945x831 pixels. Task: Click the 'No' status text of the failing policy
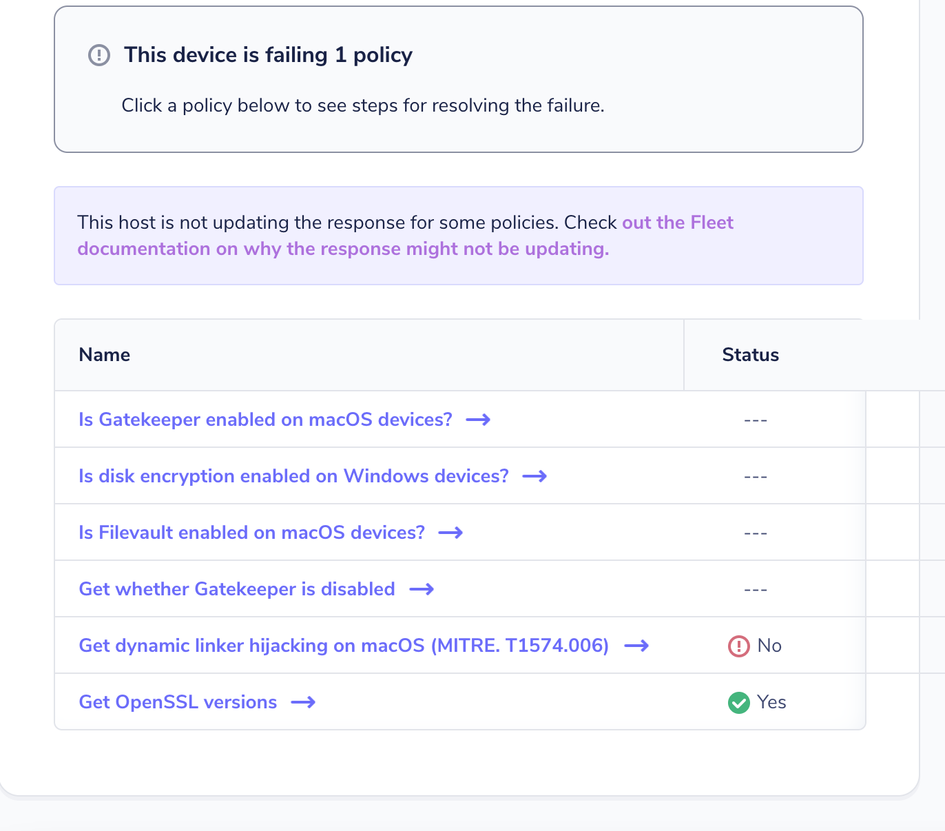[769, 646]
